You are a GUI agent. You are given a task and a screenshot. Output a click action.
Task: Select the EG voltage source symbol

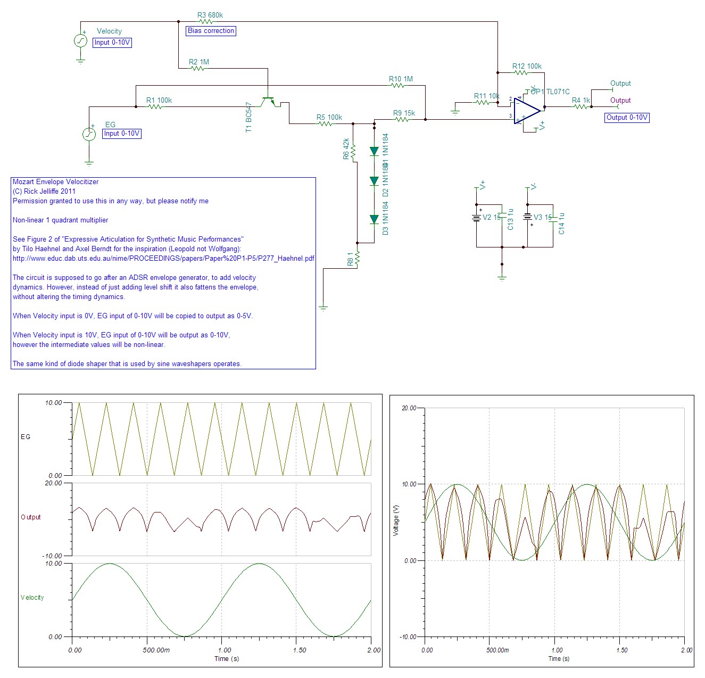pyautogui.click(x=89, y=134)
